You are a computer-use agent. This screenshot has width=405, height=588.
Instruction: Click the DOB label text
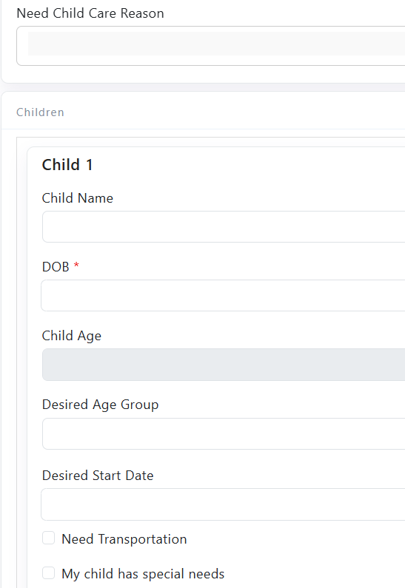pyautogui.click(x=56, y=267)
